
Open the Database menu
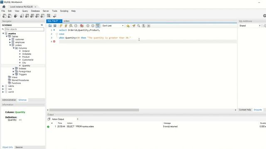pos(35,11)
